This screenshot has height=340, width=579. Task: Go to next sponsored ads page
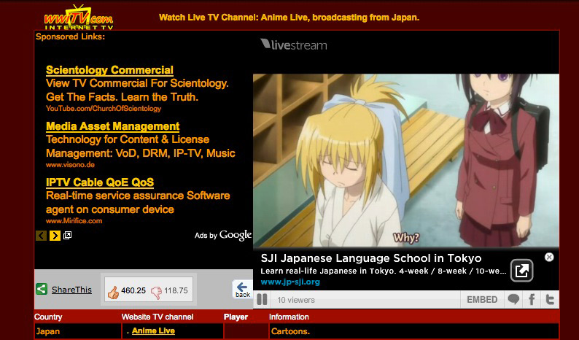[55, 235]
